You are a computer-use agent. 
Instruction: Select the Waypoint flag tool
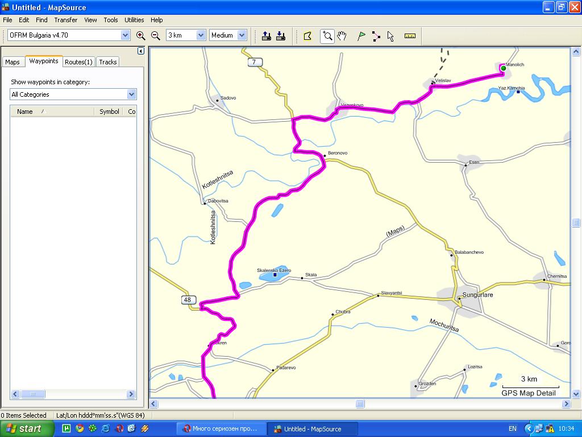click(x=361, y=36)
